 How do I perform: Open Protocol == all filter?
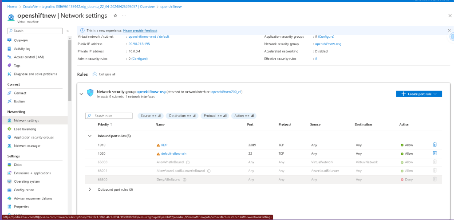215,116
